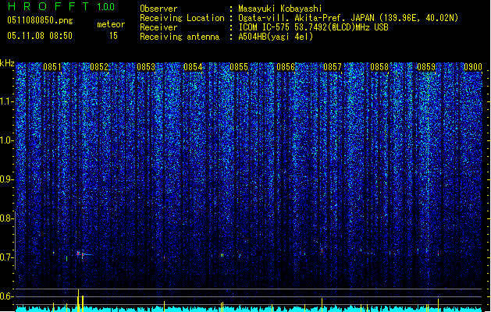Click the 0.9 kHz axis label

(7, 179)
